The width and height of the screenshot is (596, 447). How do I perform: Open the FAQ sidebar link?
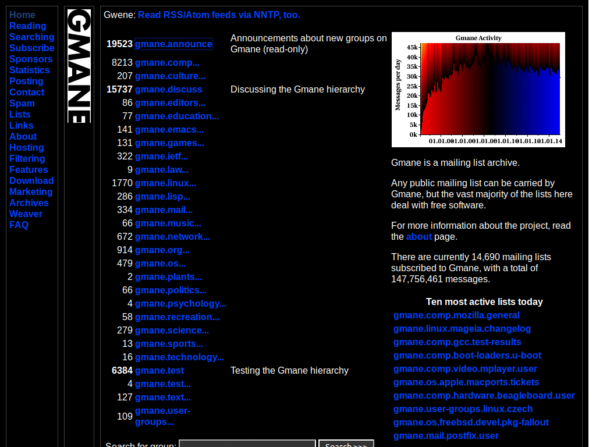[x=19, y=225]
